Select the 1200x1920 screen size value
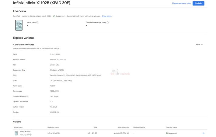 tap(54, 91)
